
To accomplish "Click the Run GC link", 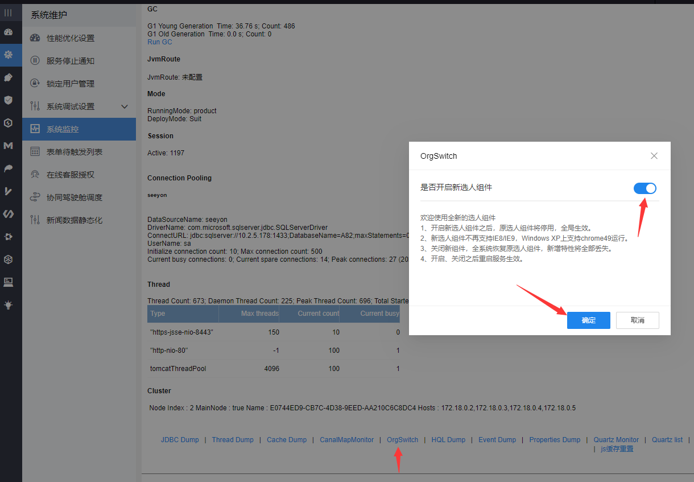I will click(160, 42).
